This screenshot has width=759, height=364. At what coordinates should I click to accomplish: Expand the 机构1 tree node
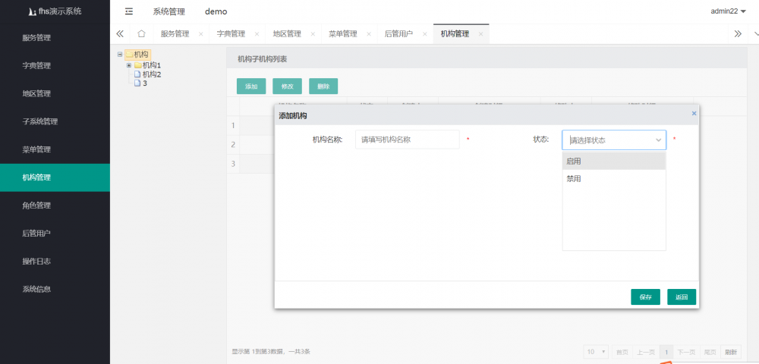pyautogui.click(x=129, y=64)
